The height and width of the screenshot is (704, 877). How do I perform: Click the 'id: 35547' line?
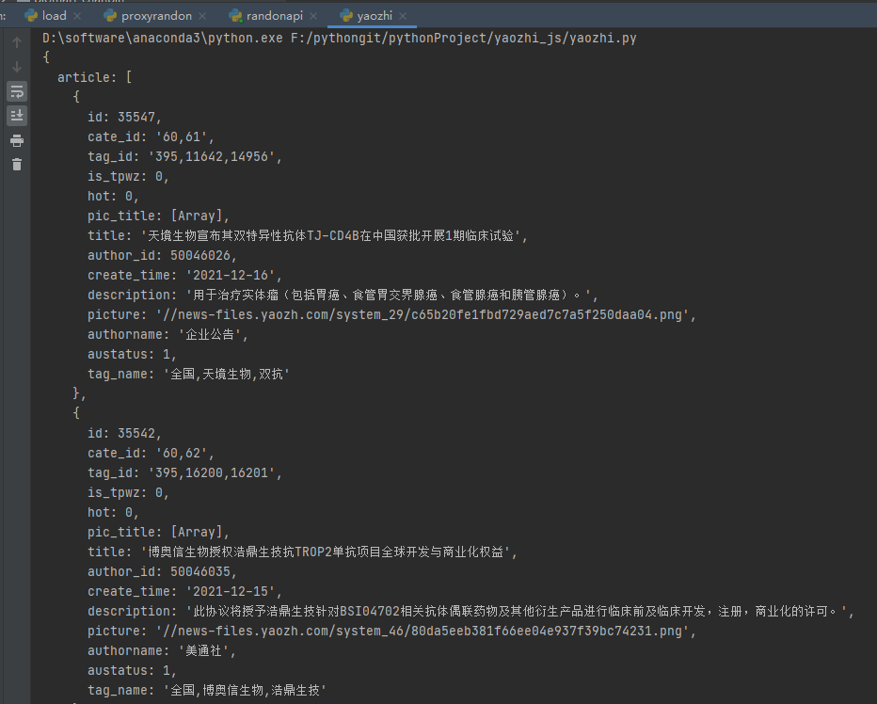[124, 117]
